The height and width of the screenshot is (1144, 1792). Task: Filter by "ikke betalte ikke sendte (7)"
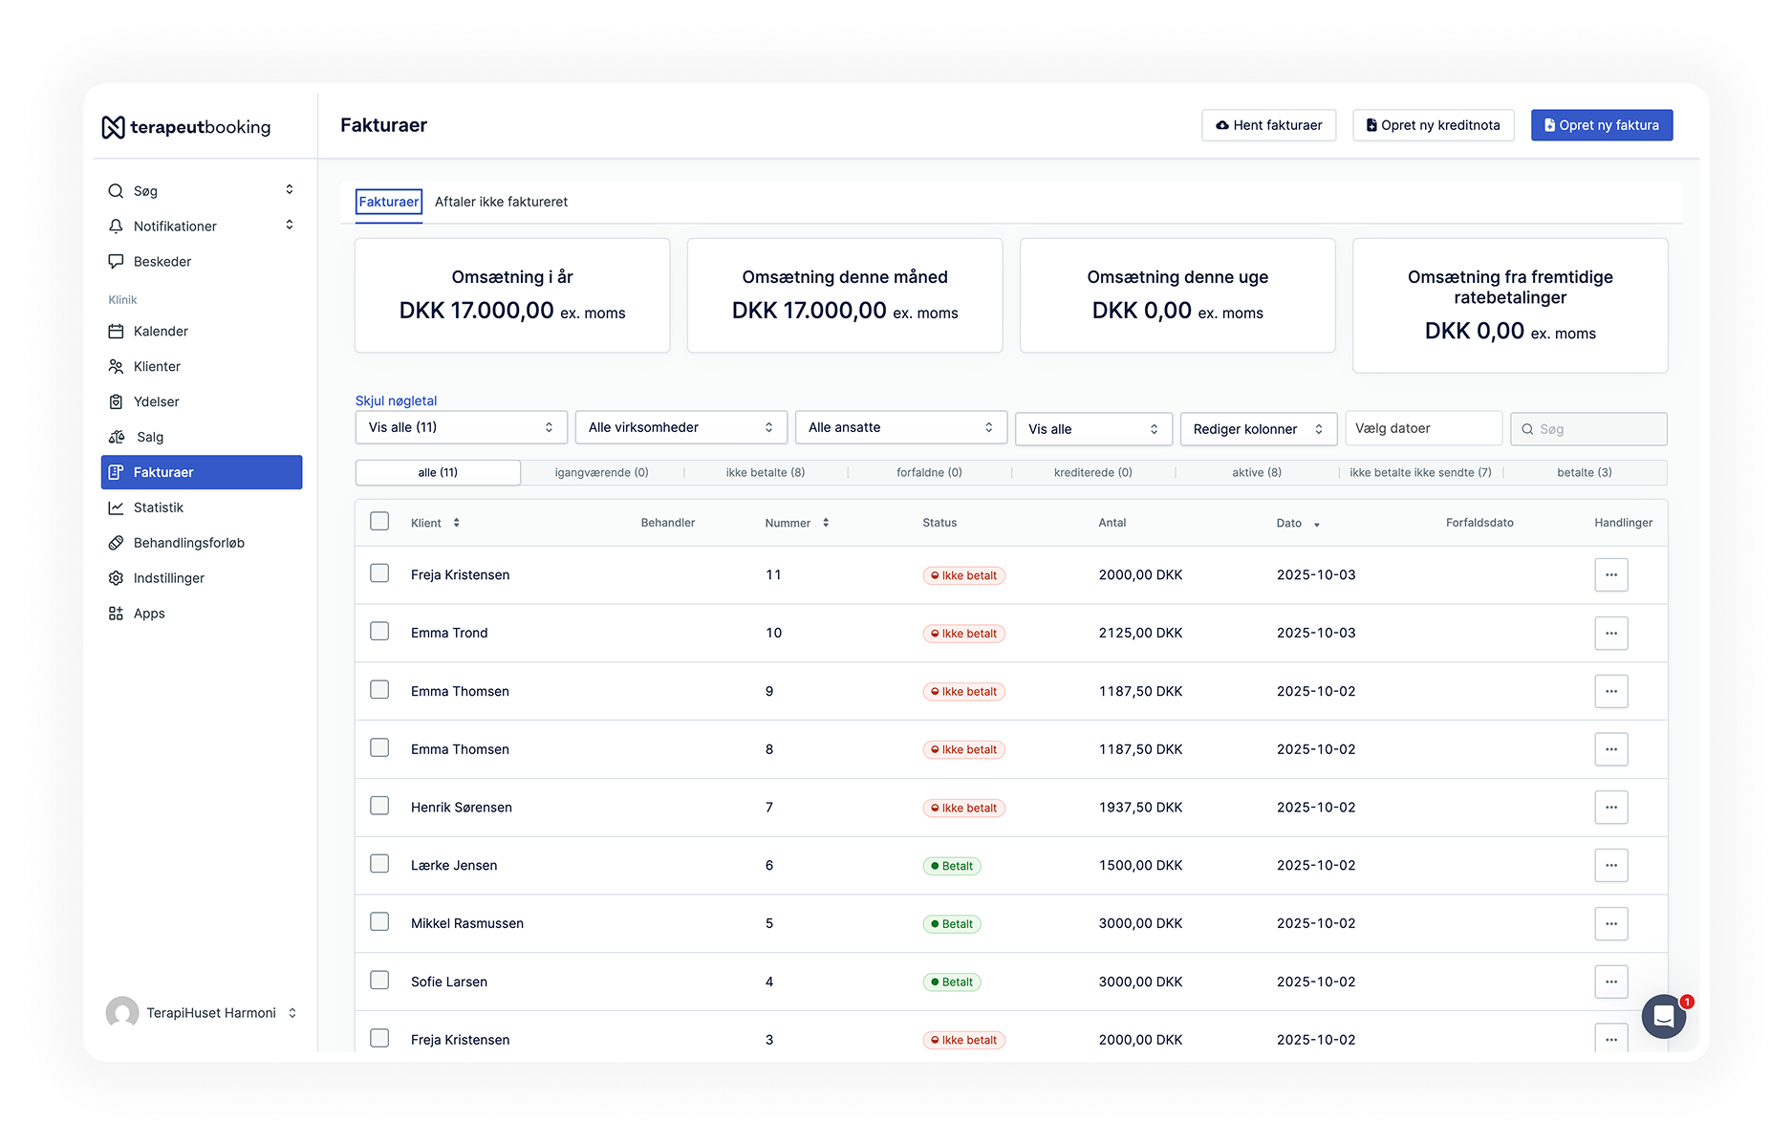coord(1420,473)
